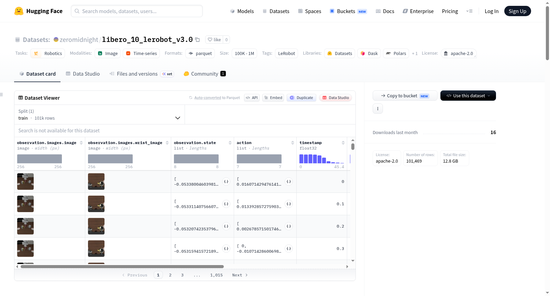
Task: Click the Sign Up button
Action: pyautogui.click(x=517, y=11)
